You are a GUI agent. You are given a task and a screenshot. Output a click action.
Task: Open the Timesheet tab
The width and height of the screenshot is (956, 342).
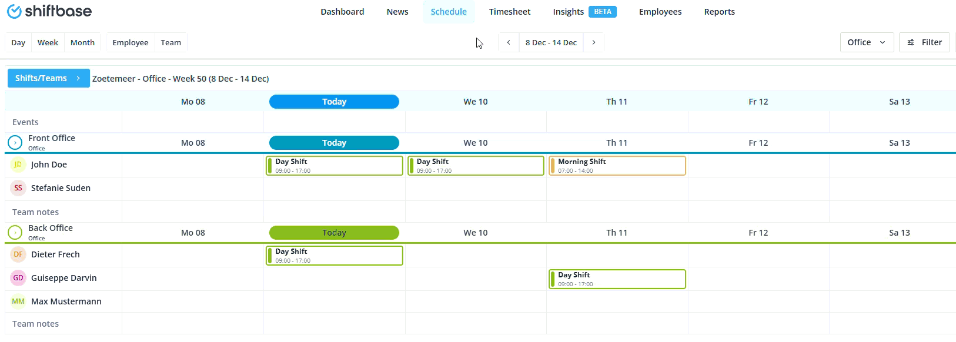[509, 12]
